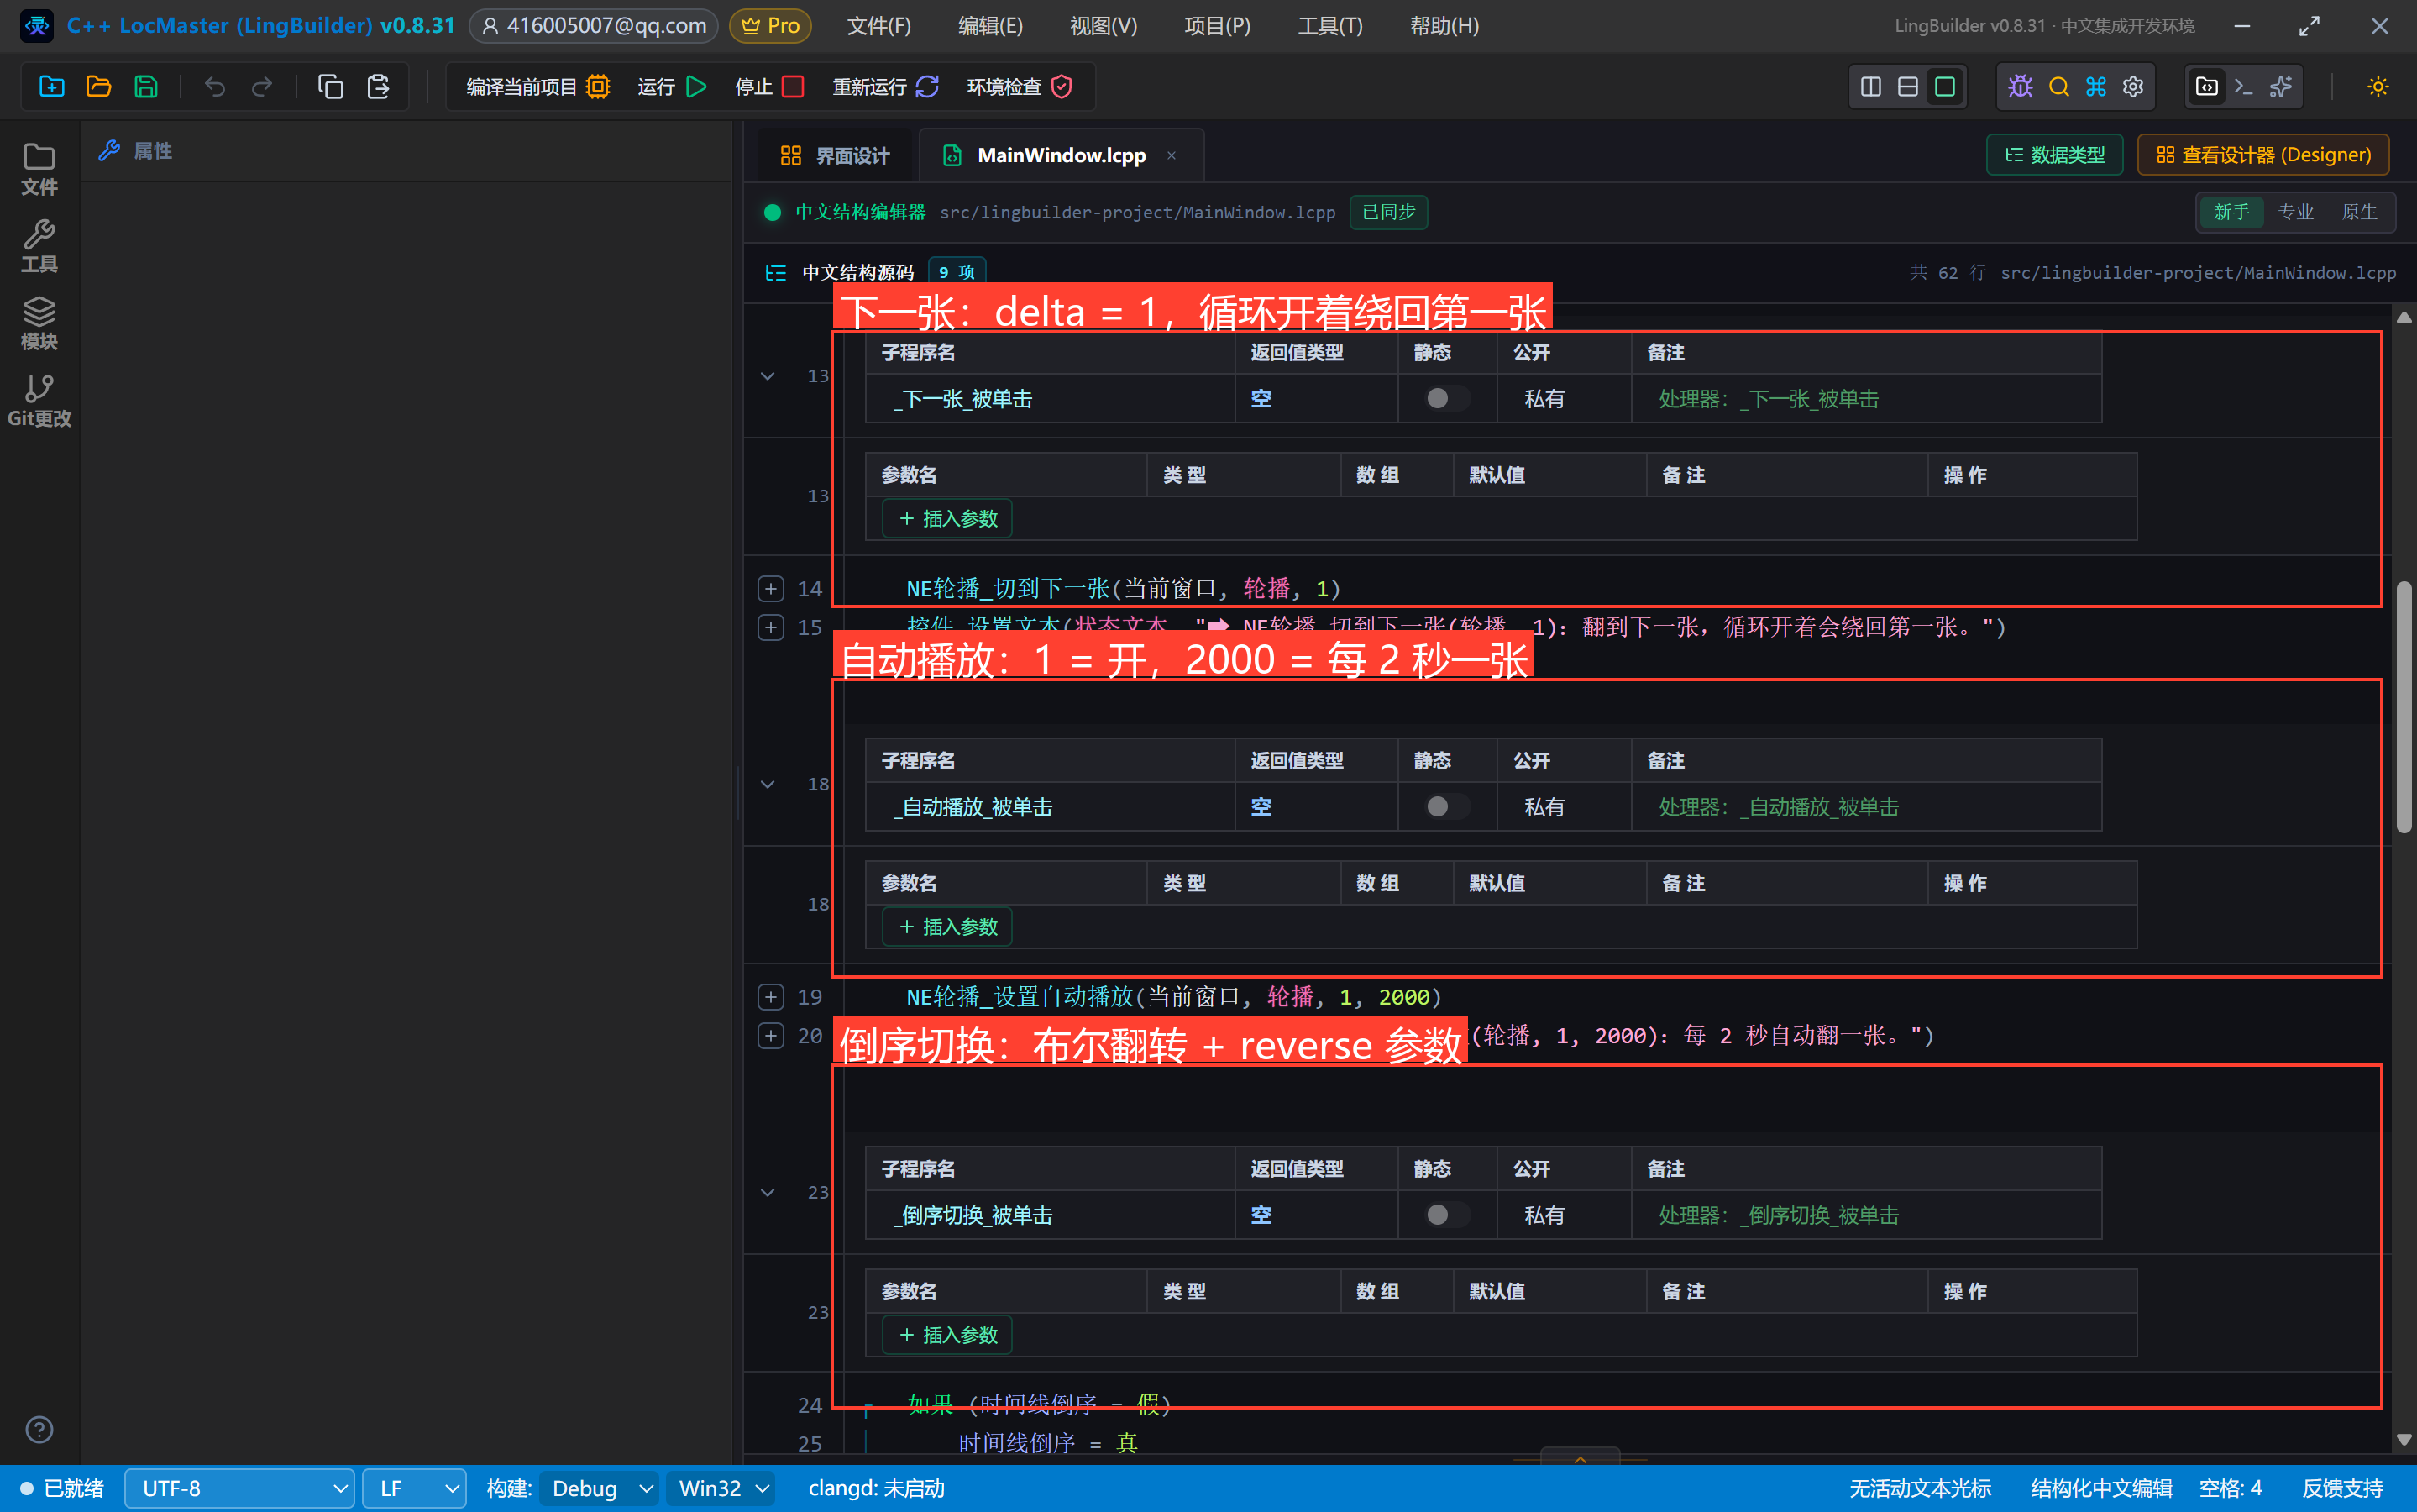The width and height of the screenshot is (2417, 1512).
Task: Click the 数据类型 button
Action: [2054, 155]
